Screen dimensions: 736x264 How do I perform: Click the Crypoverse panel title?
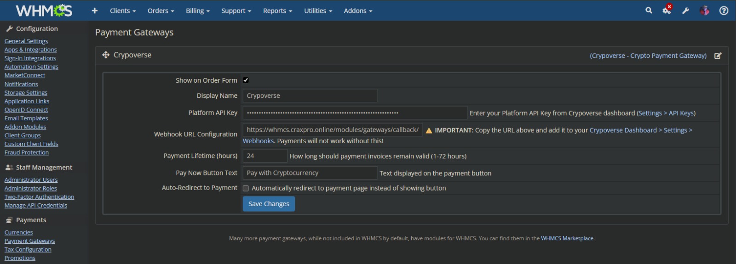point(132,55)
